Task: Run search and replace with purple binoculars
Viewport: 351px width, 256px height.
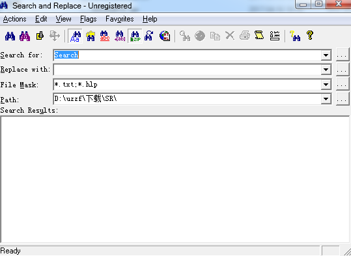Action: 25,36
